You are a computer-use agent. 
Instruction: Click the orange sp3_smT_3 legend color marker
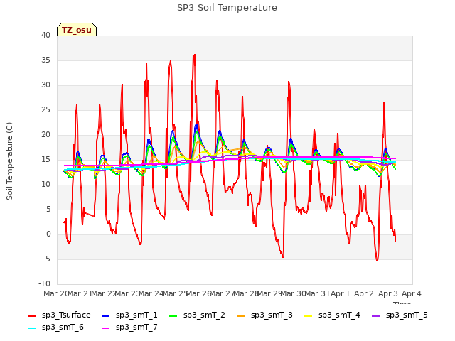pos(241,315)
